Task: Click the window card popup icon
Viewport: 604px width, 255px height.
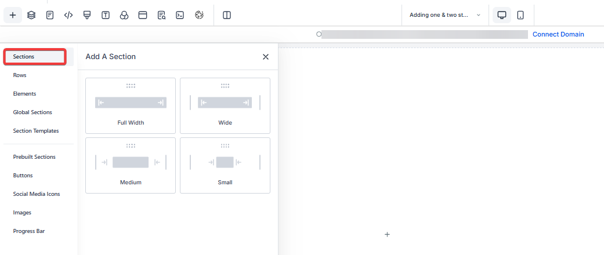Action: pyautogui.click(x=143, y=15)
